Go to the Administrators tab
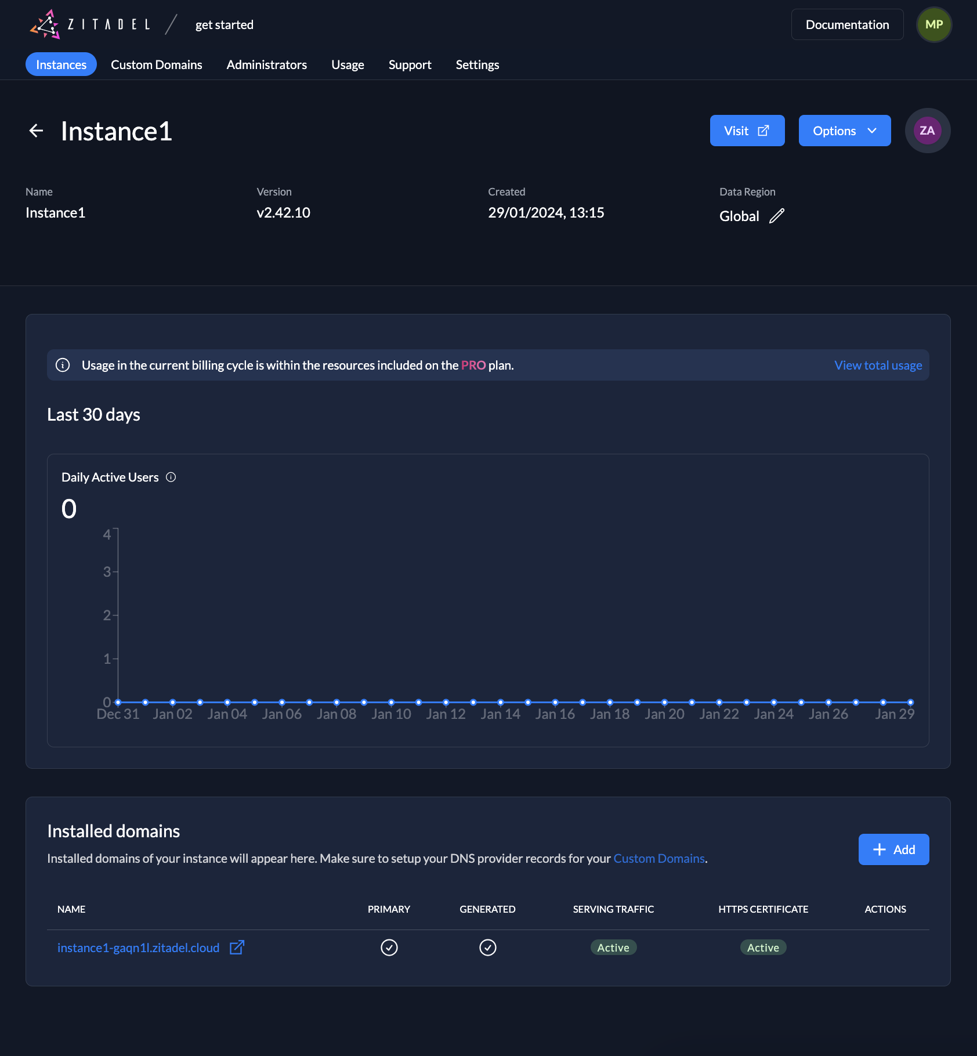This screenshot has height=1056, width=977. pos(266,64)
